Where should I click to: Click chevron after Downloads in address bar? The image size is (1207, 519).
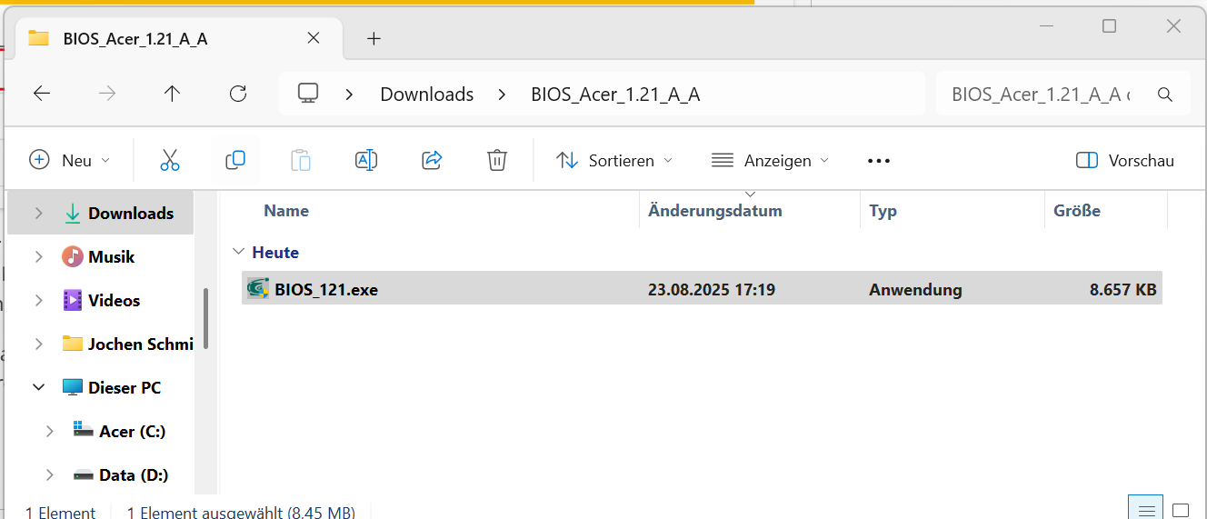tap(501, 95)
